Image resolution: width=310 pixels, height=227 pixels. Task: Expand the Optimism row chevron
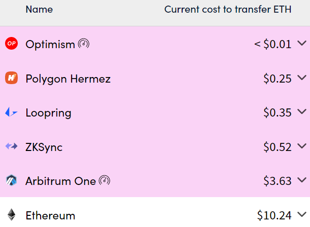pyautogui.click(x=302, y=44)
